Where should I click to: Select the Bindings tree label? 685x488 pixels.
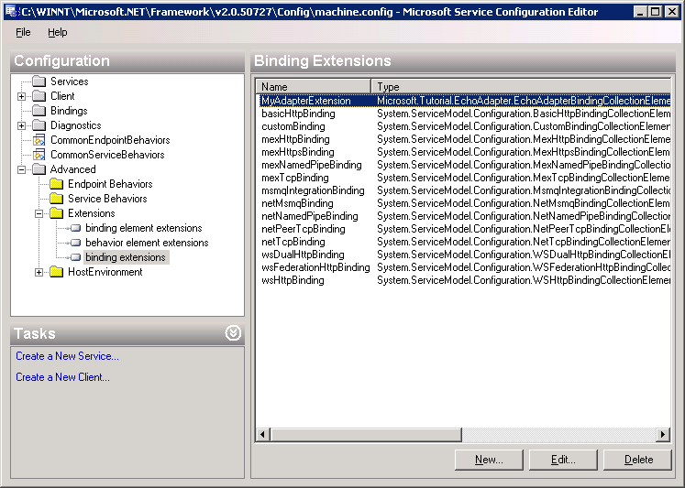[69, 111]
